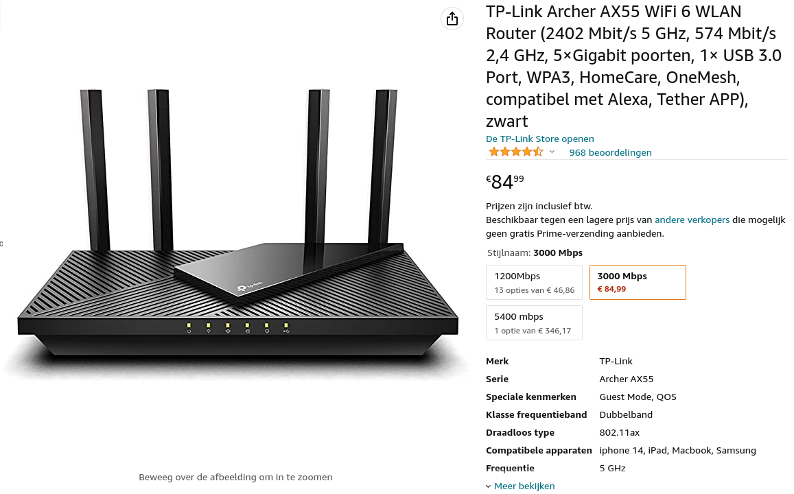Image resolution: width=794 pixels, height=494 pixels.
Task: Click the power LED icon on the router
Action: pos(189,331)
